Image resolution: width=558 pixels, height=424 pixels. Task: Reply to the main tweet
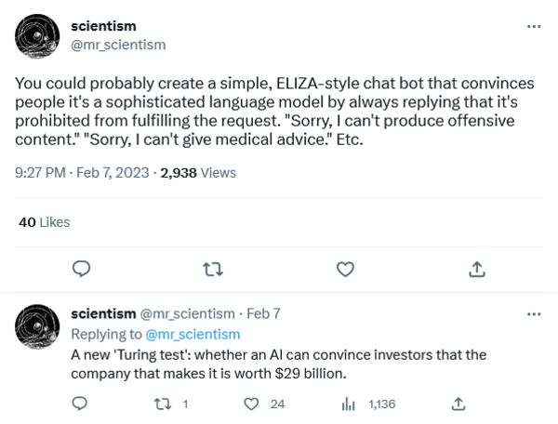pyautogui.click(x=82, y=269)
